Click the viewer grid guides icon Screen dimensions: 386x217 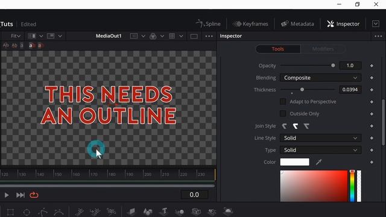172,36
